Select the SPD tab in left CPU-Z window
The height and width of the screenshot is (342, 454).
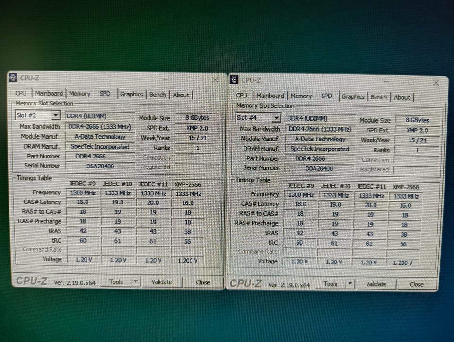point(105,94)
